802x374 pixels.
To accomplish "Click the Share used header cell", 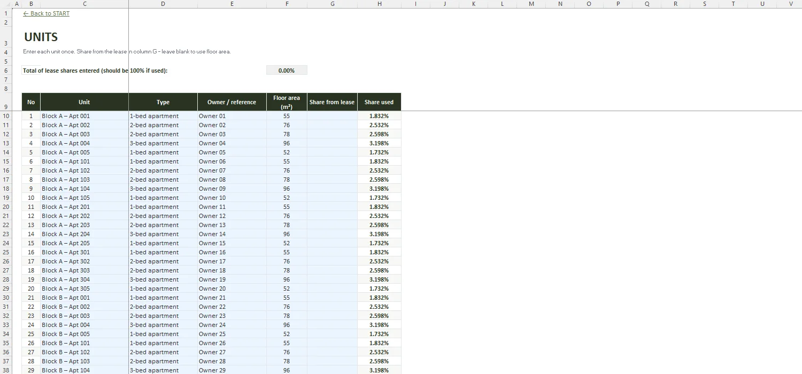I will [379, 102].
